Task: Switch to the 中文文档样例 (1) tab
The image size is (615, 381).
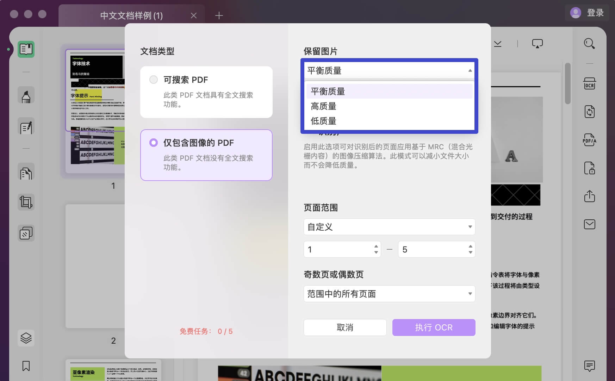Action: [131, 15]
